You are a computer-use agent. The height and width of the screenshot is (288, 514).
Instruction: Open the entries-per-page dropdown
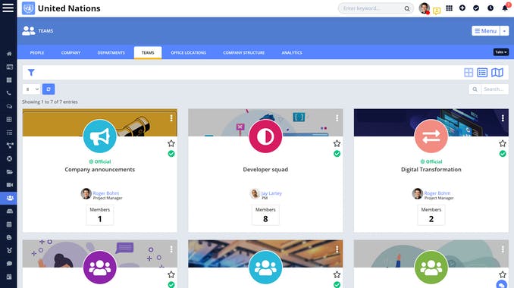pos(31,89)
